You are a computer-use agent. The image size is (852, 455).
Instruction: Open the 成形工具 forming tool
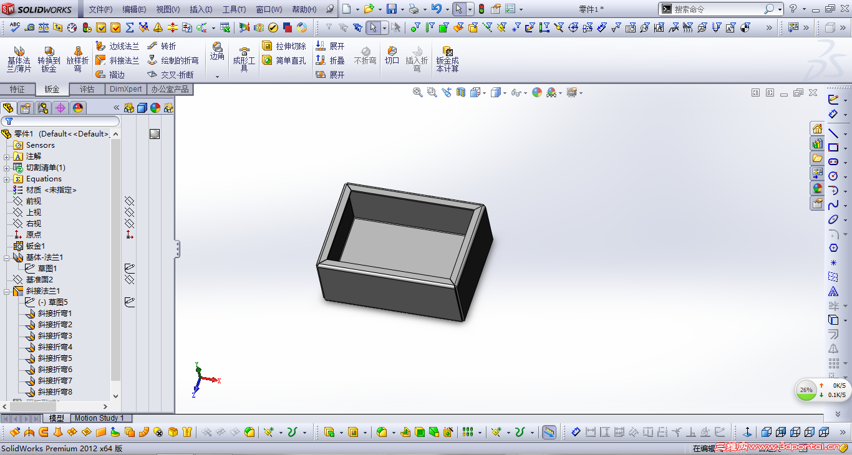pyautogui.click(x=244, y=59)
